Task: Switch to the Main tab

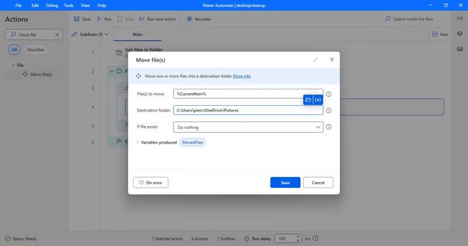Action: point(137,34)
